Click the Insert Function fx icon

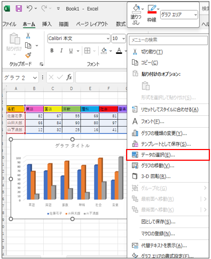pyautogui.click(x=69, y=77)
